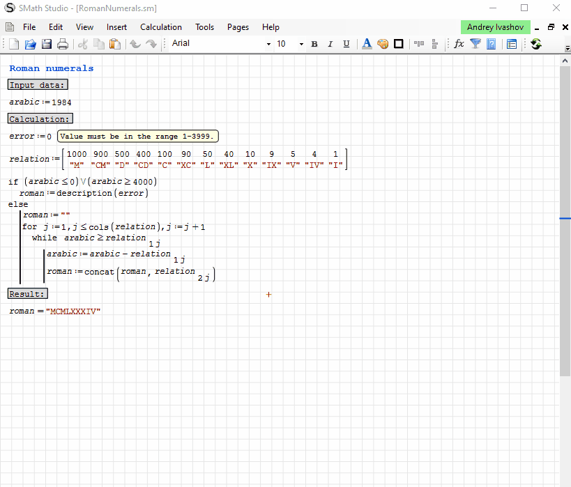This screenshot has width=571, height=487.
Task: Click the New document icon
Action: click(14, 44)
